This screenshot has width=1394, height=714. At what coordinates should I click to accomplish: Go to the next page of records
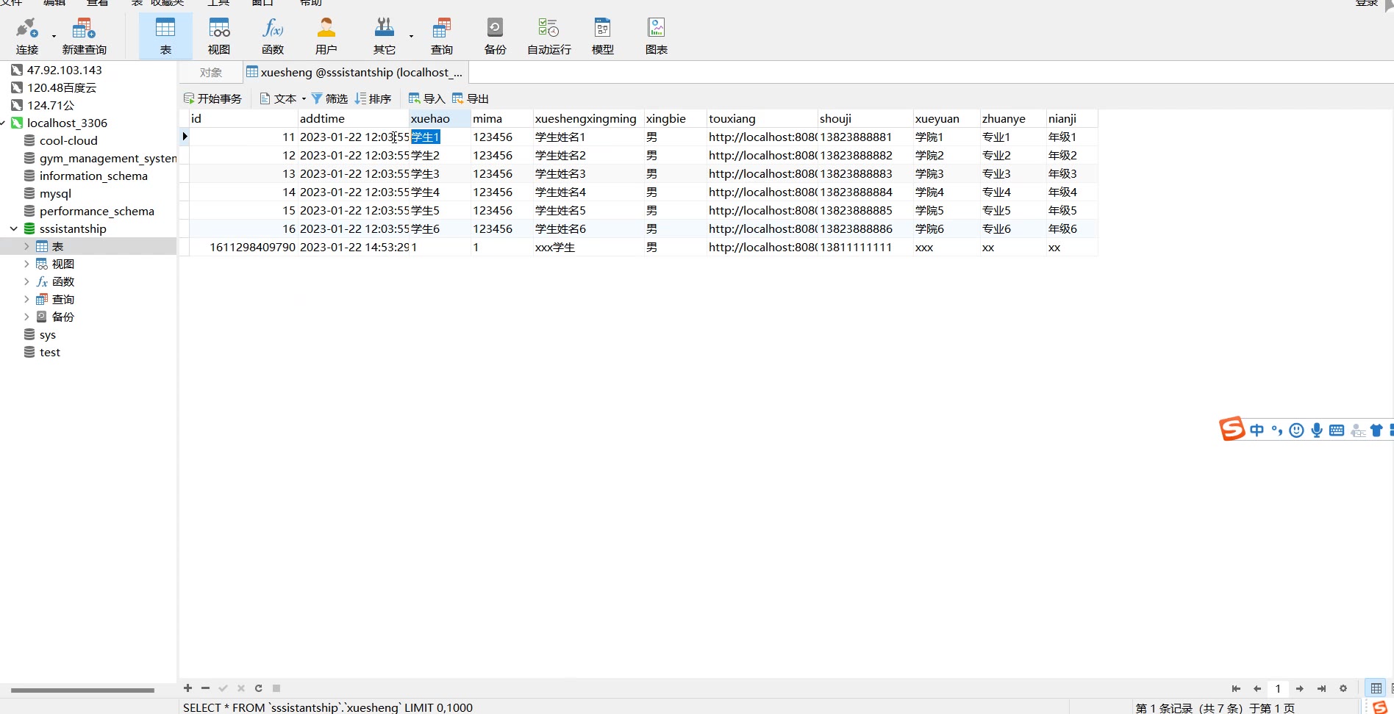click(x=1300, y=689)
